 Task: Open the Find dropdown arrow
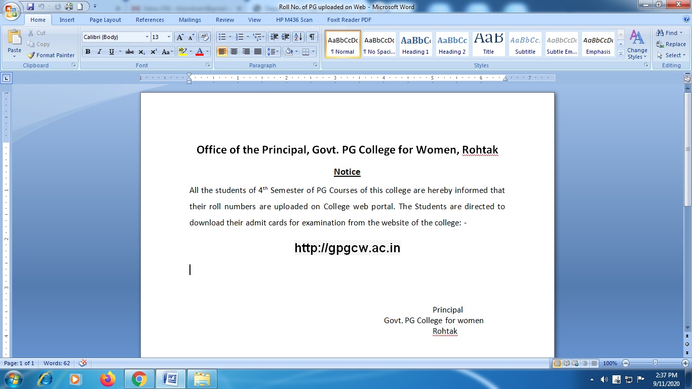tap(682, 33)
